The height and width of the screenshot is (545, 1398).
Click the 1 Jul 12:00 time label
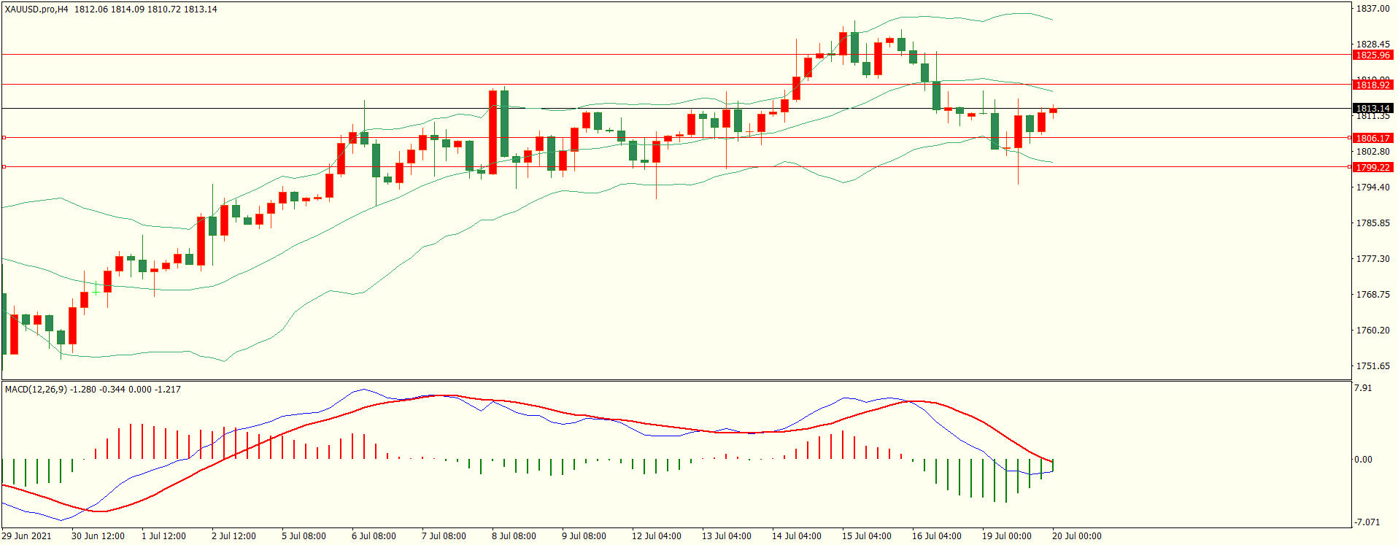pos(163,536)
